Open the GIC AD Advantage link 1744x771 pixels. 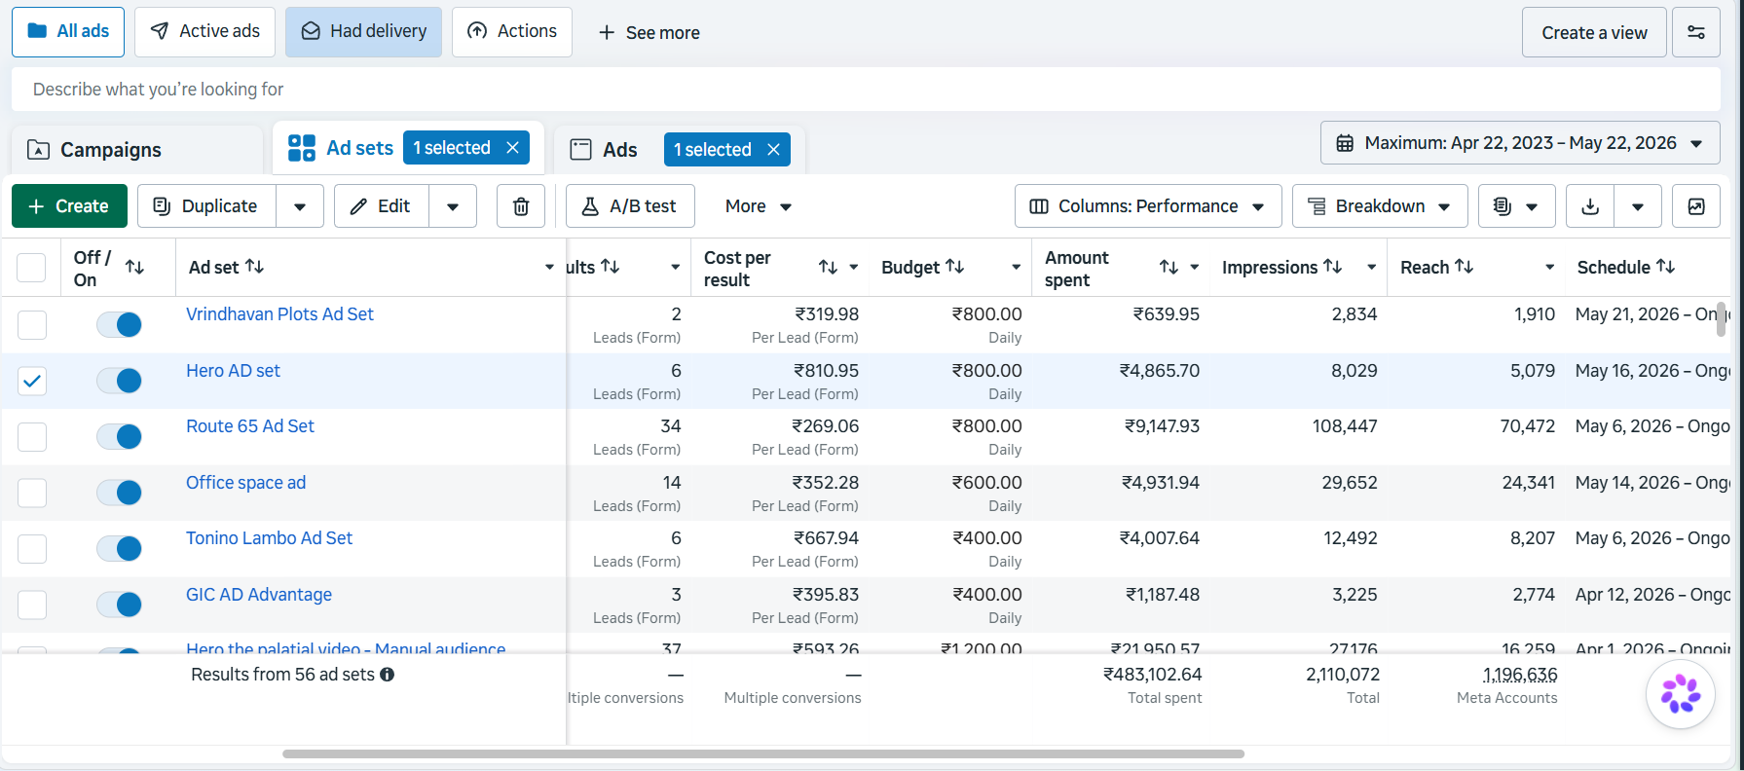(259, 595)
